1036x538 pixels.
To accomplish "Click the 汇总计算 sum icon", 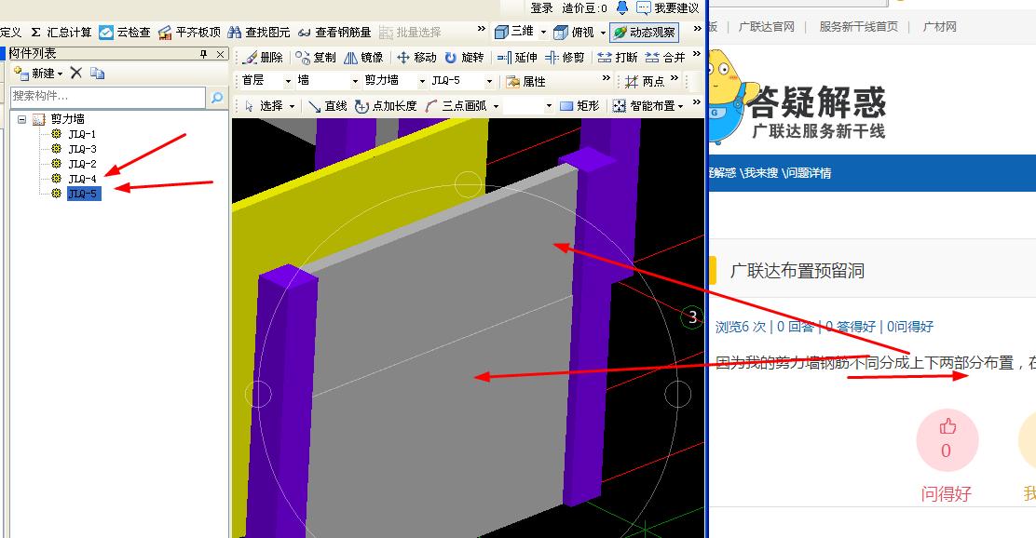I will pos(36,32).
